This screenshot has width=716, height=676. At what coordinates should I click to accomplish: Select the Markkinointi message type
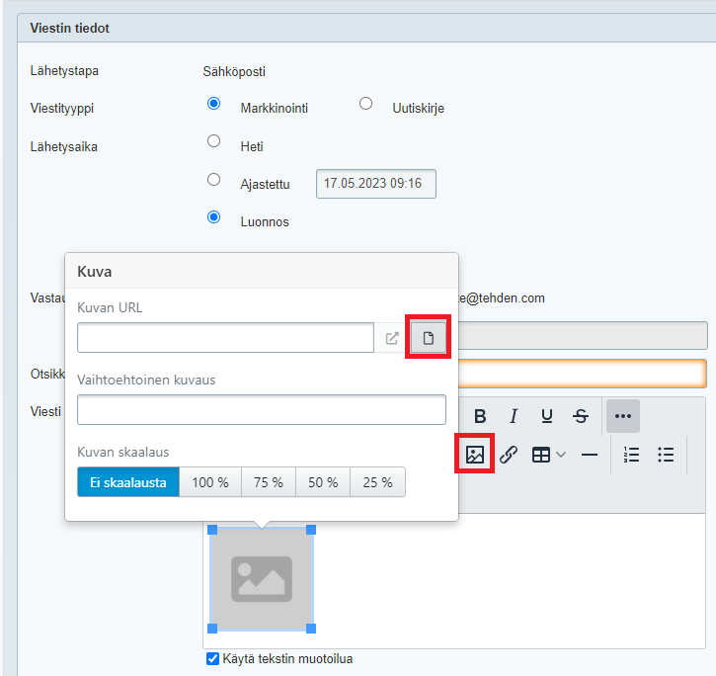pos(213,104)
